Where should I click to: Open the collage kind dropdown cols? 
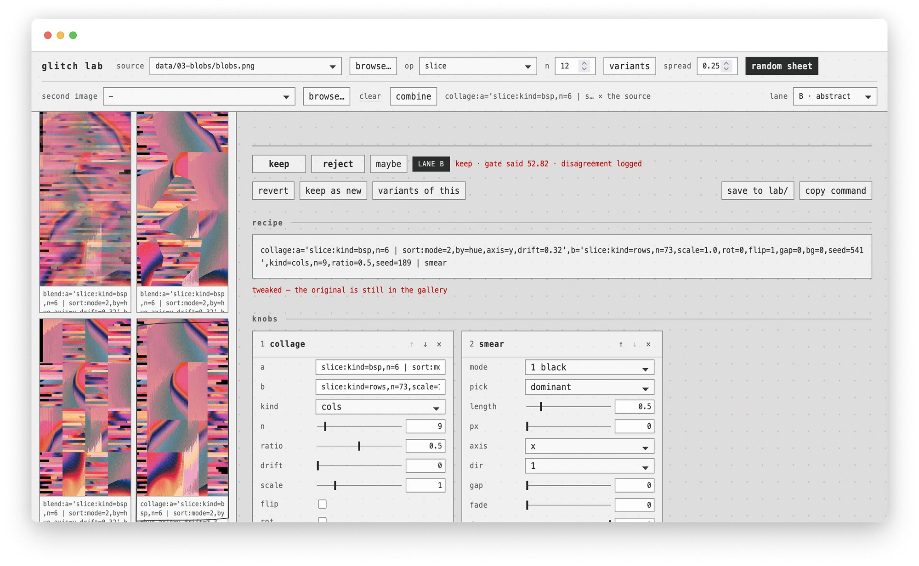point(380,407)
